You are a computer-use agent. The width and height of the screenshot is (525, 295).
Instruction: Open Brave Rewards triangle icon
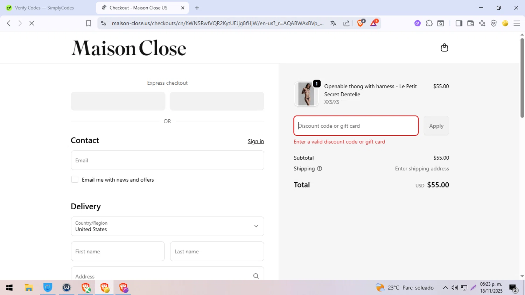point(374,23)
